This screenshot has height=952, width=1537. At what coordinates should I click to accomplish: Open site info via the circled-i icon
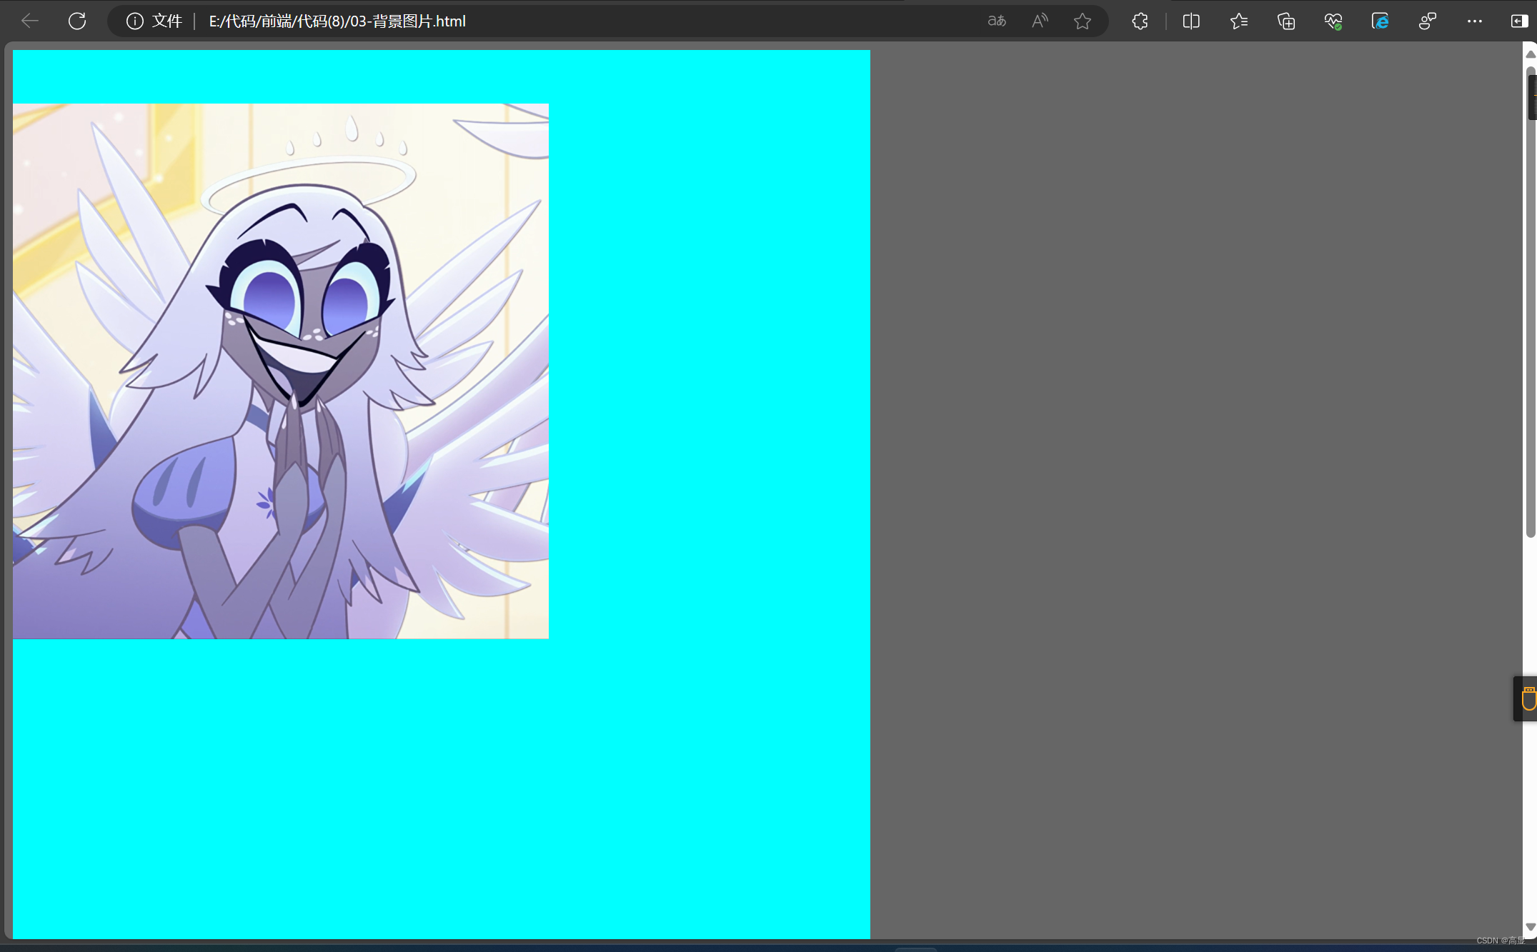coord(134,21)
